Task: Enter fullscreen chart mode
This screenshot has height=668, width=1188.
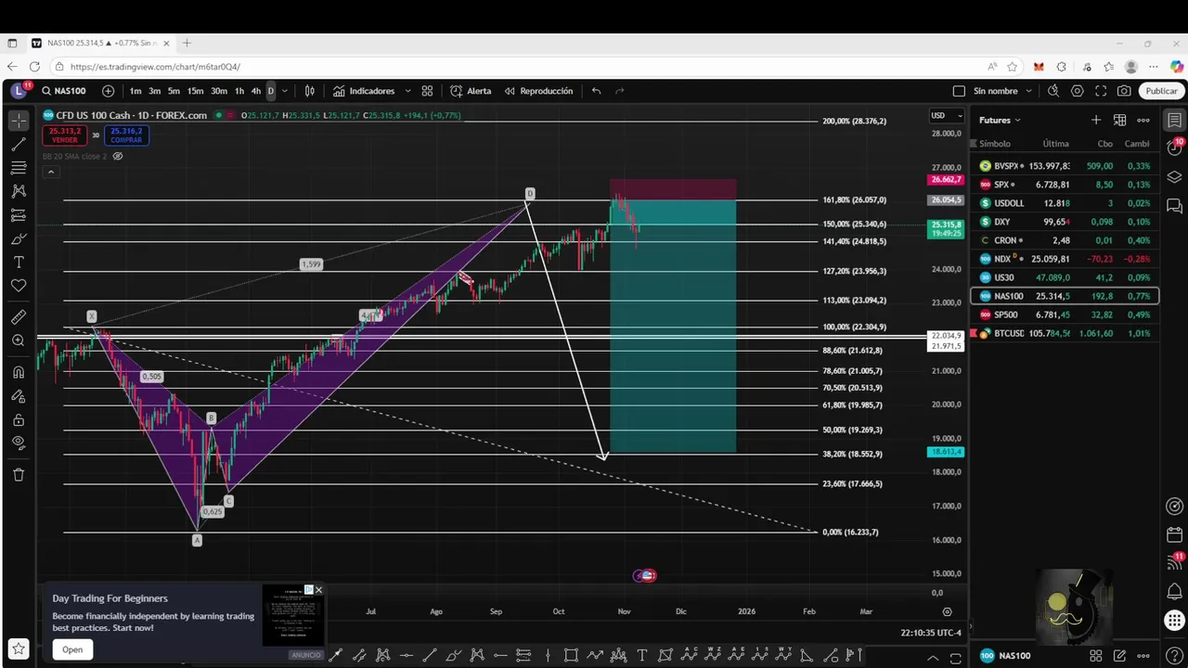Action: coord(1101,91)
